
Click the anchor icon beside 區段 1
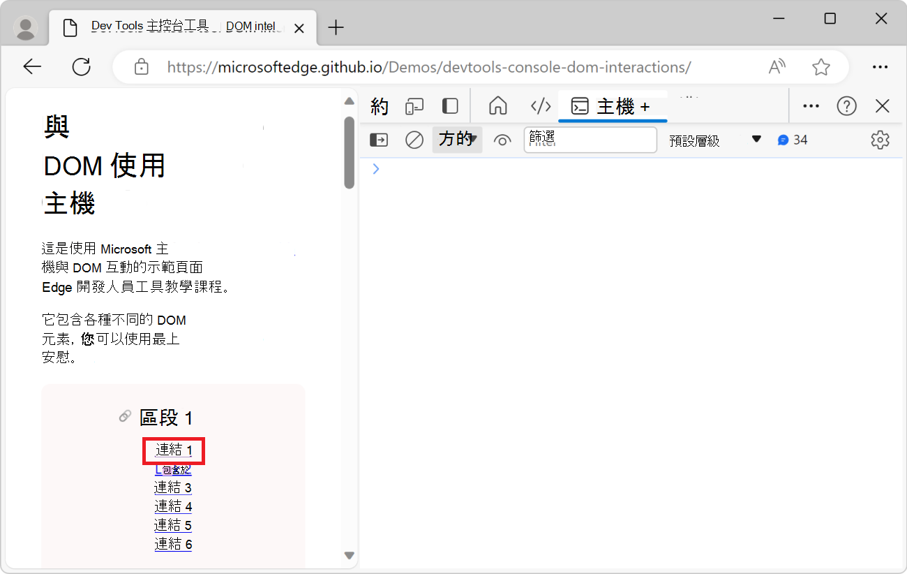(x=126, y=416)
